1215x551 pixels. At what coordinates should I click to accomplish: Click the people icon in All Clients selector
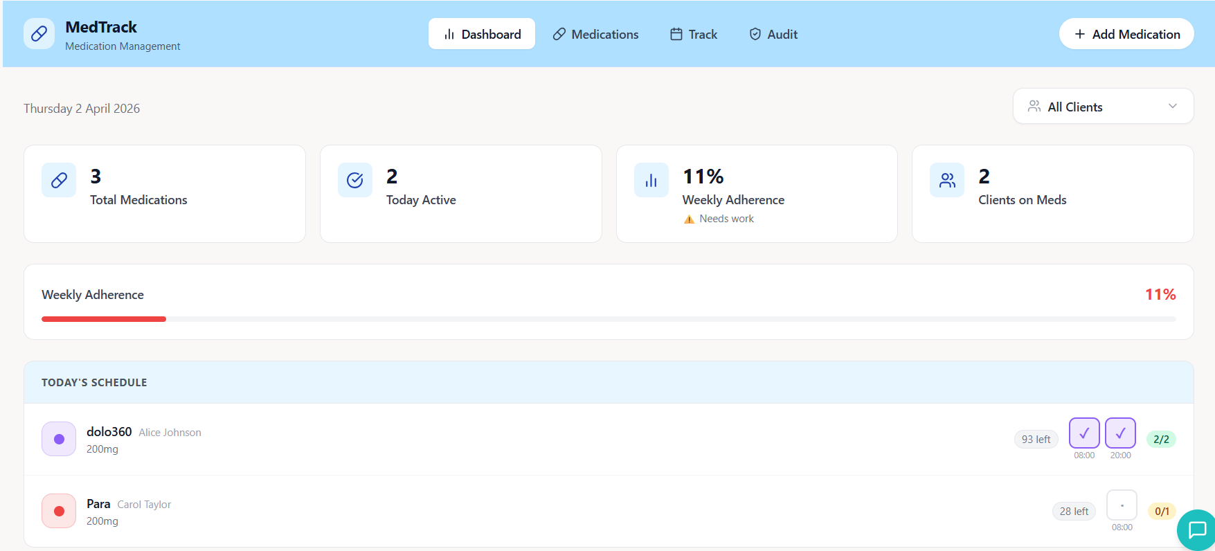[1034, 106]
